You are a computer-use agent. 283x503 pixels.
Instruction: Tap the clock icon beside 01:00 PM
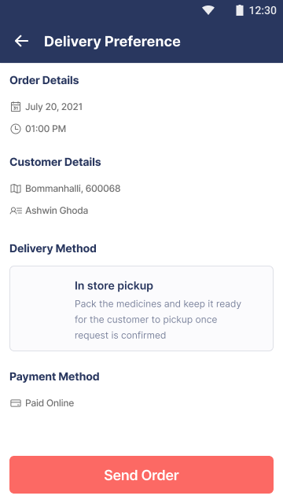pos(16,129)
